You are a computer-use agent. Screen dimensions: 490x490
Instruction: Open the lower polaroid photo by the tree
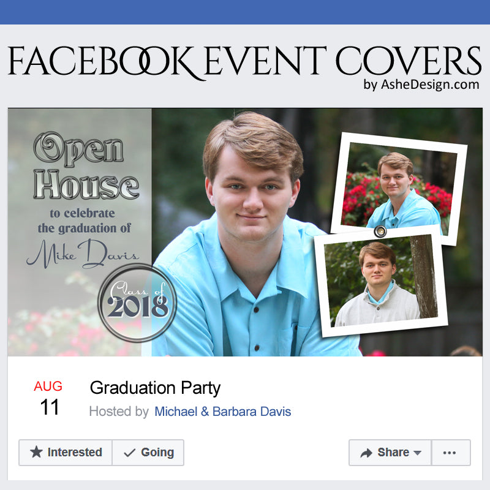[381, 281]
